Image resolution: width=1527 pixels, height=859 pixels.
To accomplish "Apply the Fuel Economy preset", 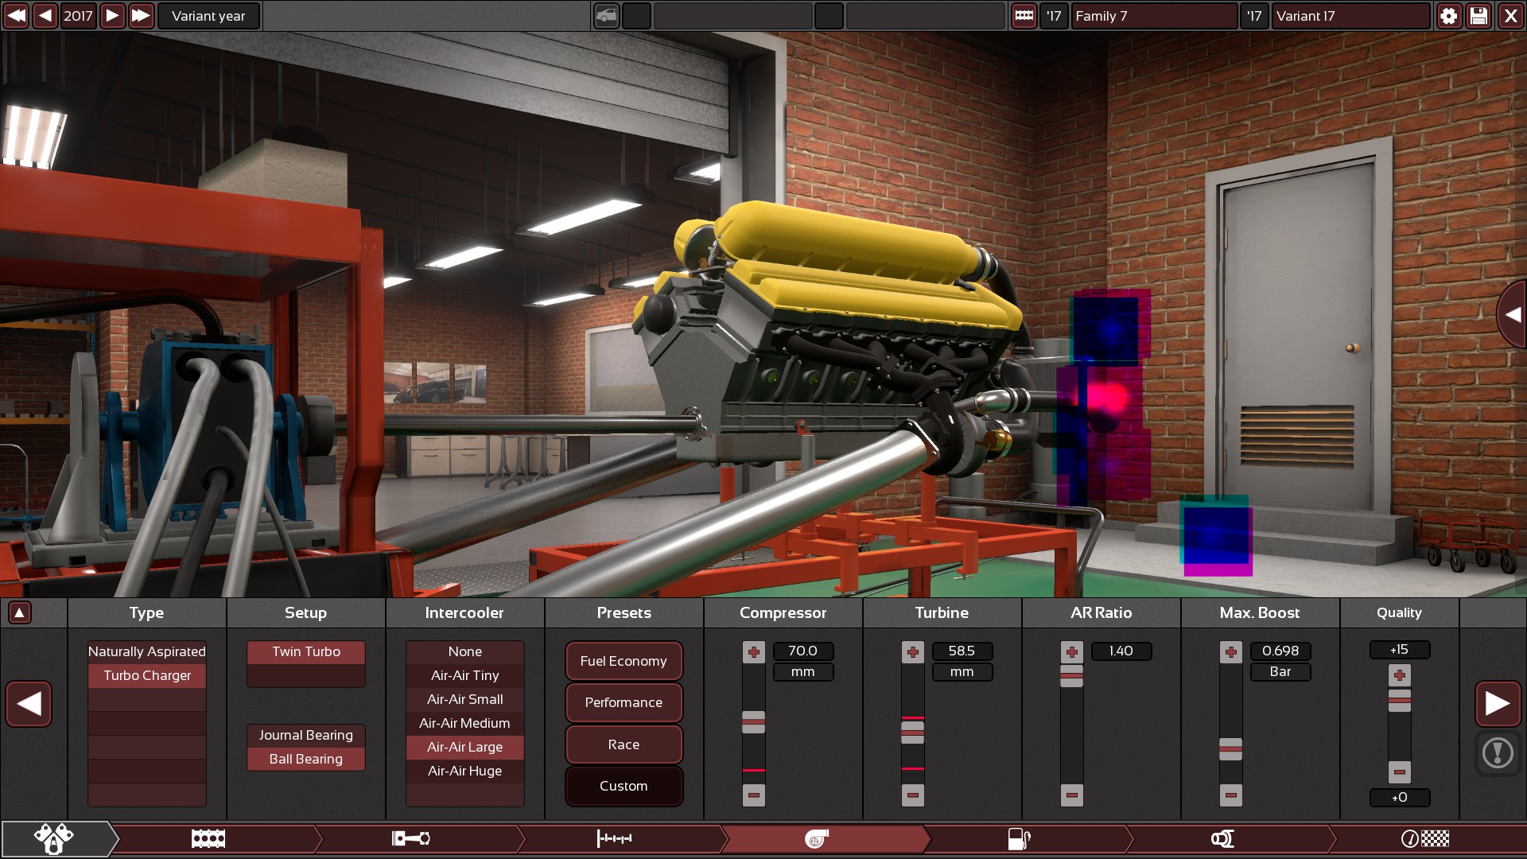I will tap(624, 661).
